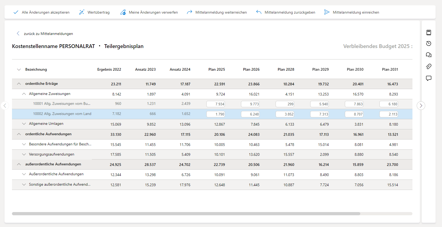Collapse the außerordentliche Aufwendungen group

point(19,164)
